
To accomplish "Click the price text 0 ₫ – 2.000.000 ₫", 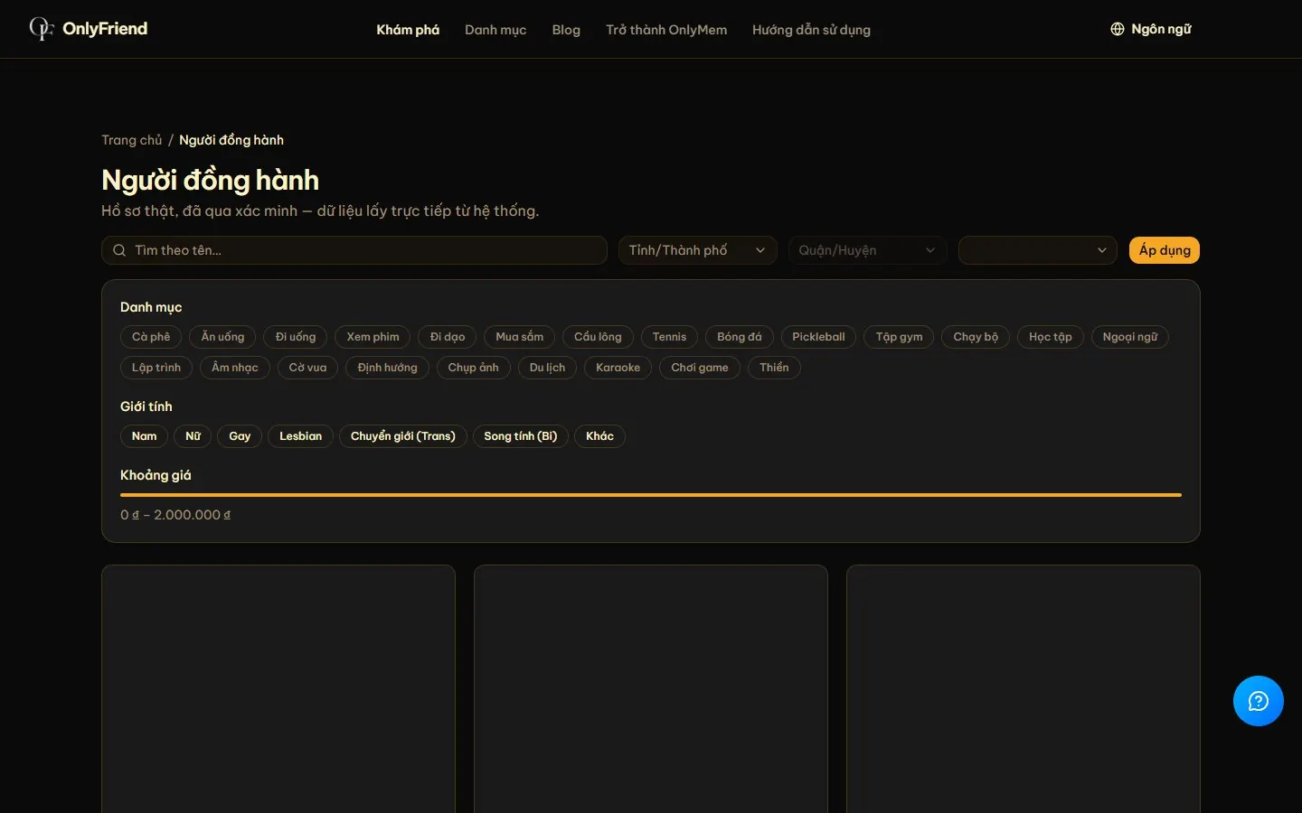I will pyautogui.click(x=175, y=515).
